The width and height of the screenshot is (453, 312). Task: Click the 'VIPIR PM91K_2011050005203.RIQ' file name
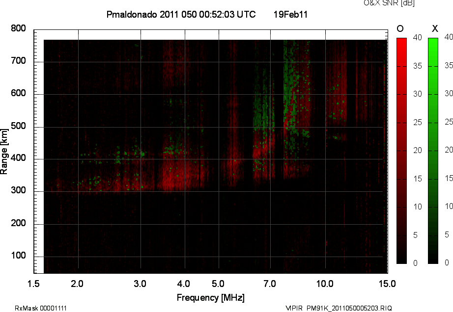click(x=339, y=308)
